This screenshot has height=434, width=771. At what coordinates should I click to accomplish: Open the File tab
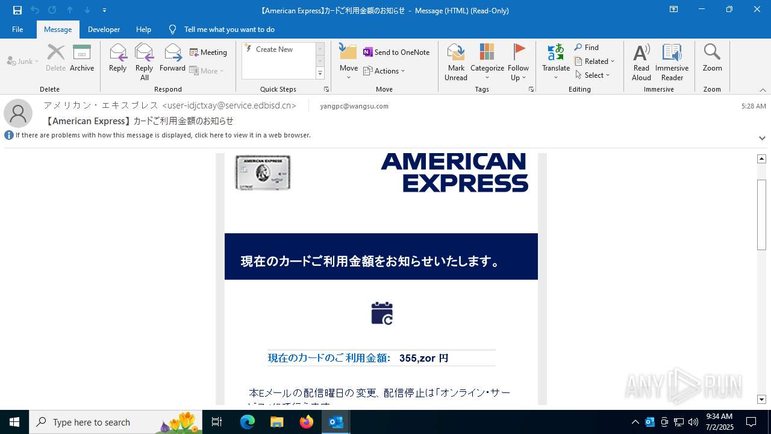pyautogui.click(x=17, y=29)
